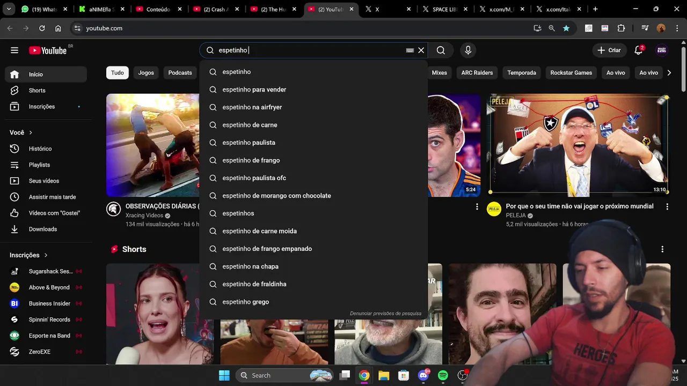Select the Tudo filter chip
The width and height of the screenshot is (687, 386).
[118, 73]
